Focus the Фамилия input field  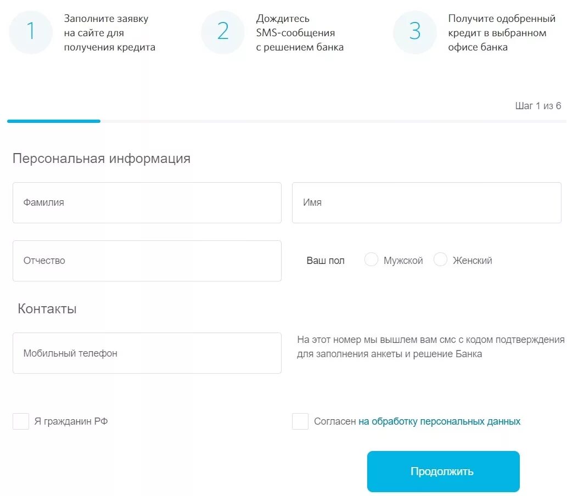point(147,202)
